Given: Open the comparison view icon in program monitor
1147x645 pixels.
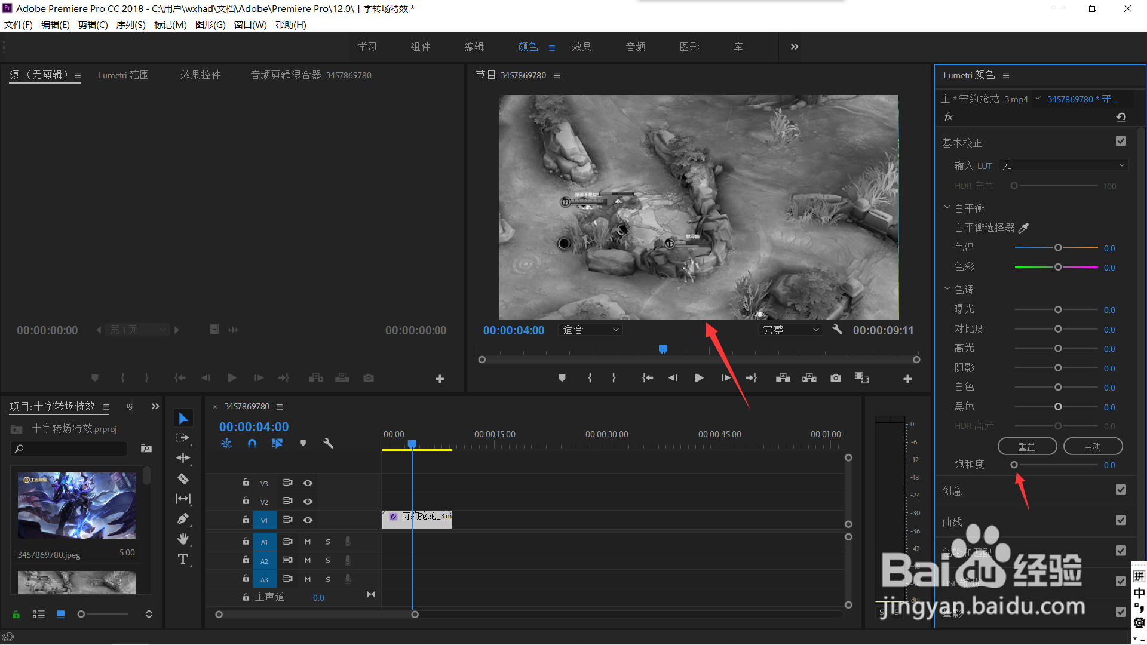Looking at the screenshot, I should coord(862,378).
